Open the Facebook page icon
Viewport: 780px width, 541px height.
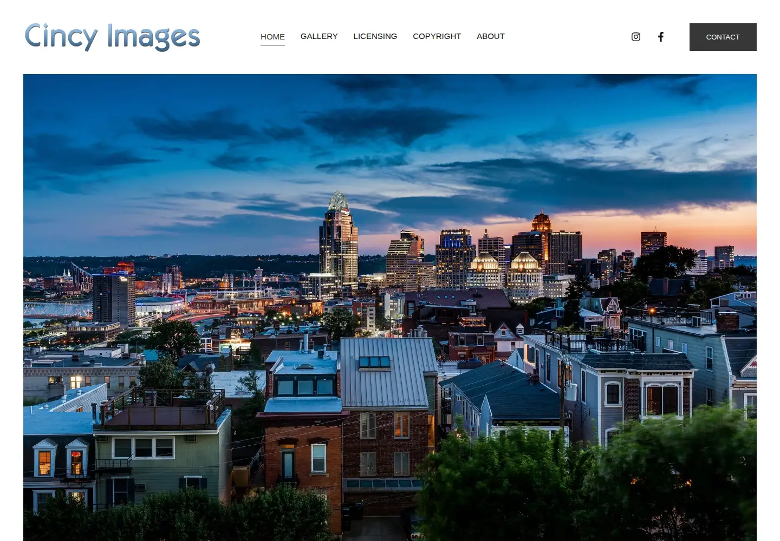[661, 37]
